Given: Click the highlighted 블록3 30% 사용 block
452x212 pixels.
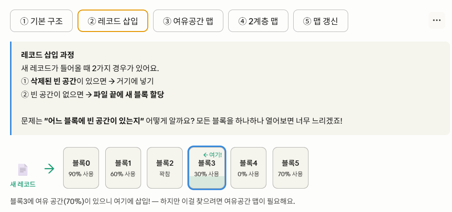Looking at the screenshot, I should pyautogui.click(x=207, y=168).
